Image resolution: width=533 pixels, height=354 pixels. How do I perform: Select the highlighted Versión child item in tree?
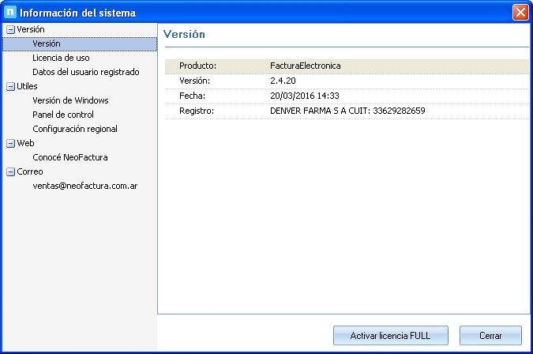(x=47, y=43)
